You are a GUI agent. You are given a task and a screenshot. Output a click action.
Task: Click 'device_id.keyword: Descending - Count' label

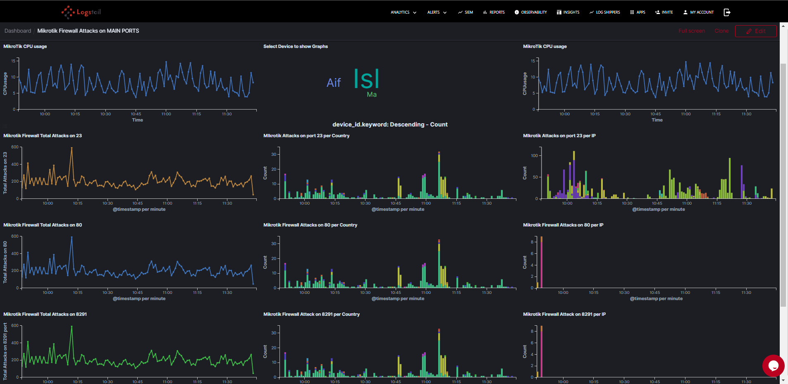pos(390,124)
